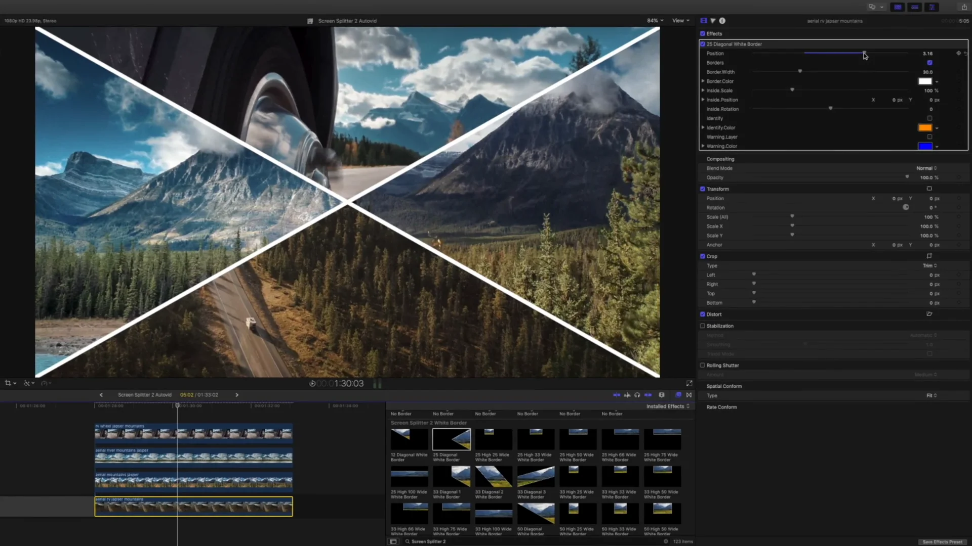Disable the Borders checkbox
The image size is (972, 546).
(929, 62)
